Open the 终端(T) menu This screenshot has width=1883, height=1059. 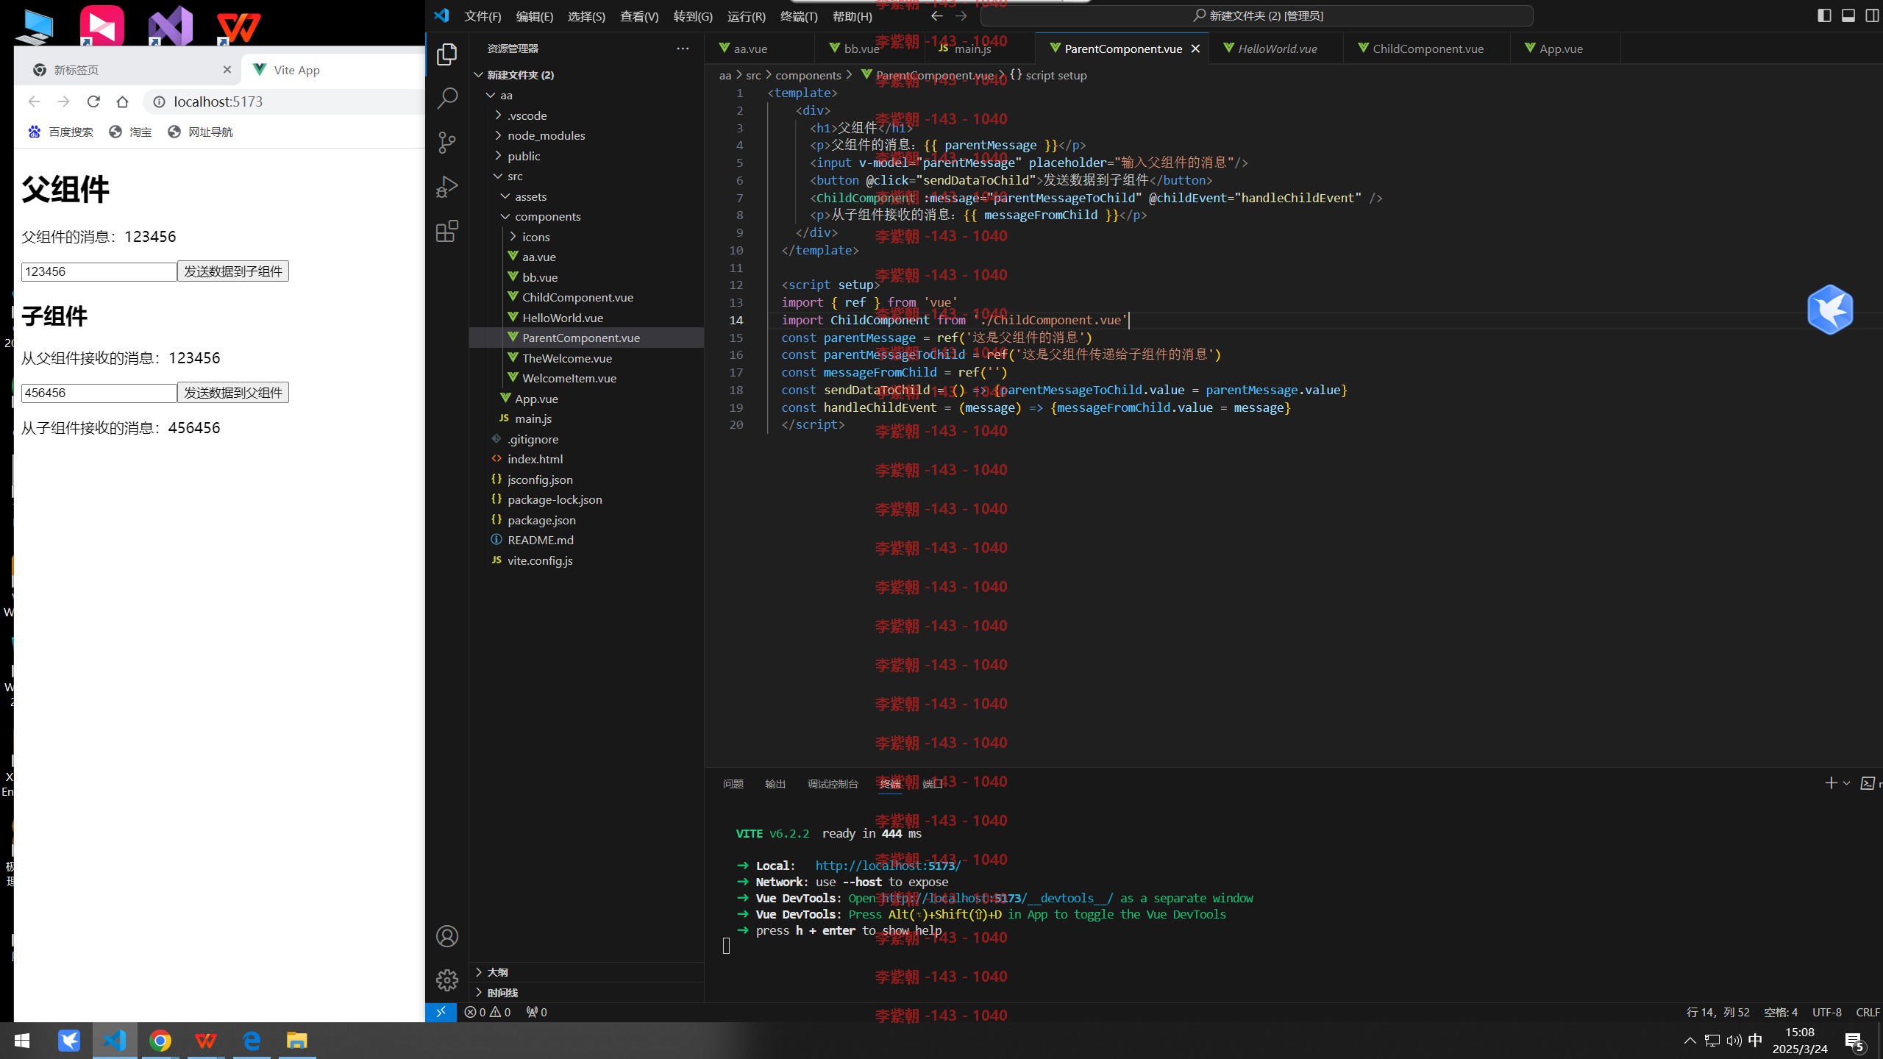[799, 16]
